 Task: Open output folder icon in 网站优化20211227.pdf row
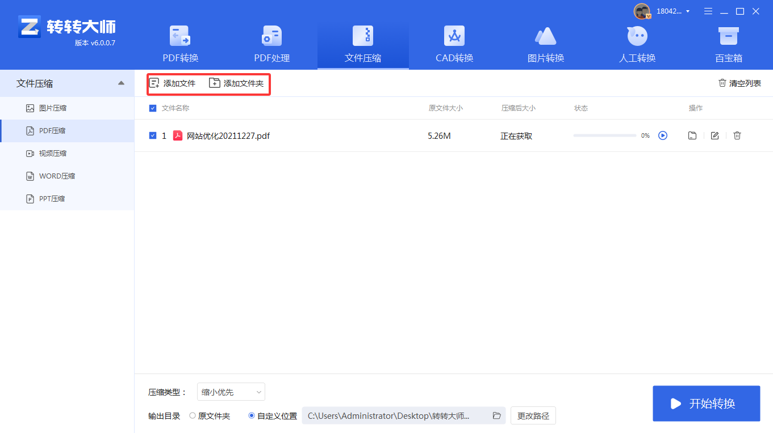(692, 135)
